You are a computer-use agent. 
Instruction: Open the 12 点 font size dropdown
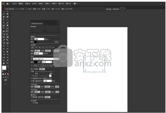coord(47,62)
